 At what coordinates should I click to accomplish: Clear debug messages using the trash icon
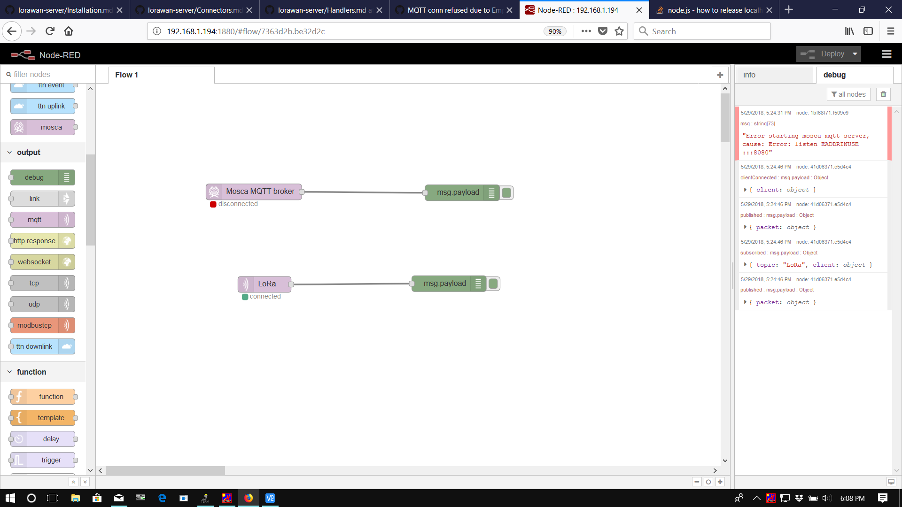pyautogui.click(x=883, y=94)
